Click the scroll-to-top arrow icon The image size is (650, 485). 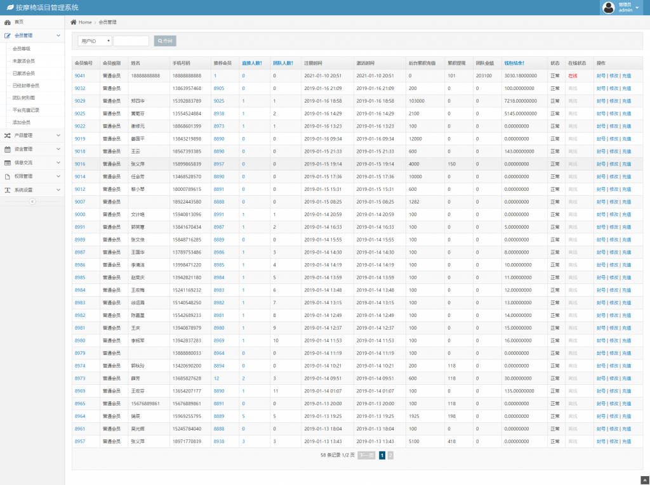[645, 480]
